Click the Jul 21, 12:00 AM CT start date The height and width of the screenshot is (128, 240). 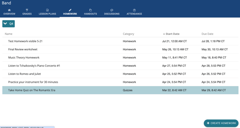tap(174, 41)
